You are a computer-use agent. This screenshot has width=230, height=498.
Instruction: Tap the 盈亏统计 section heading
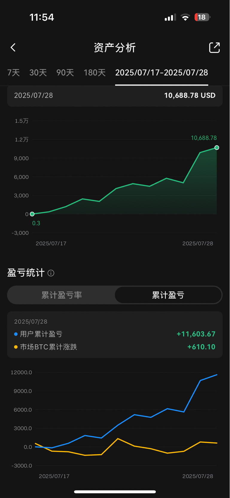pyautogui.click(x=26, y=273)
